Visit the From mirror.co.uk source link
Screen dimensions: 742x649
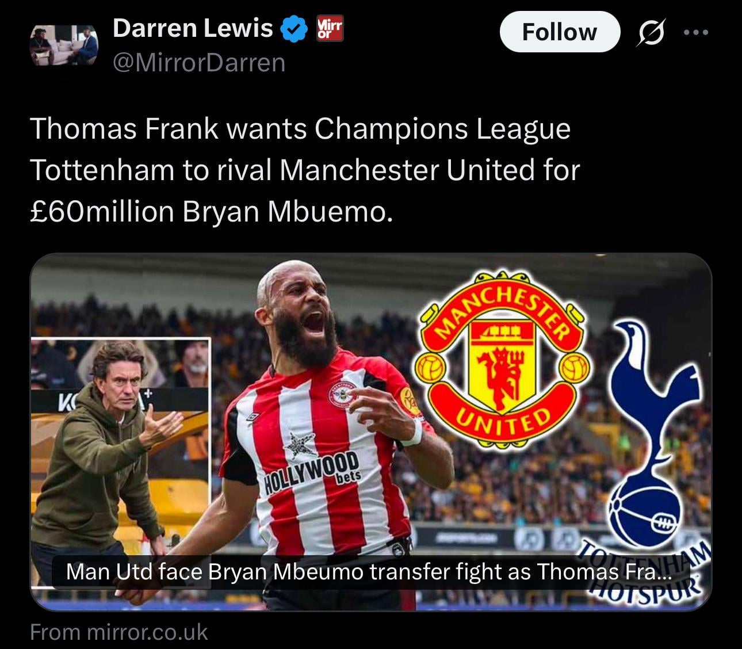pyautogui.click(x=118, y=632)
